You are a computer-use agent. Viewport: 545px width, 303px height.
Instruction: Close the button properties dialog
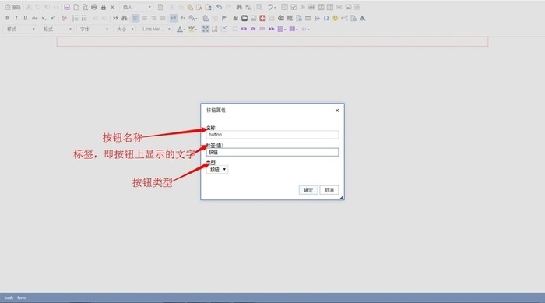tap(337, 111)
